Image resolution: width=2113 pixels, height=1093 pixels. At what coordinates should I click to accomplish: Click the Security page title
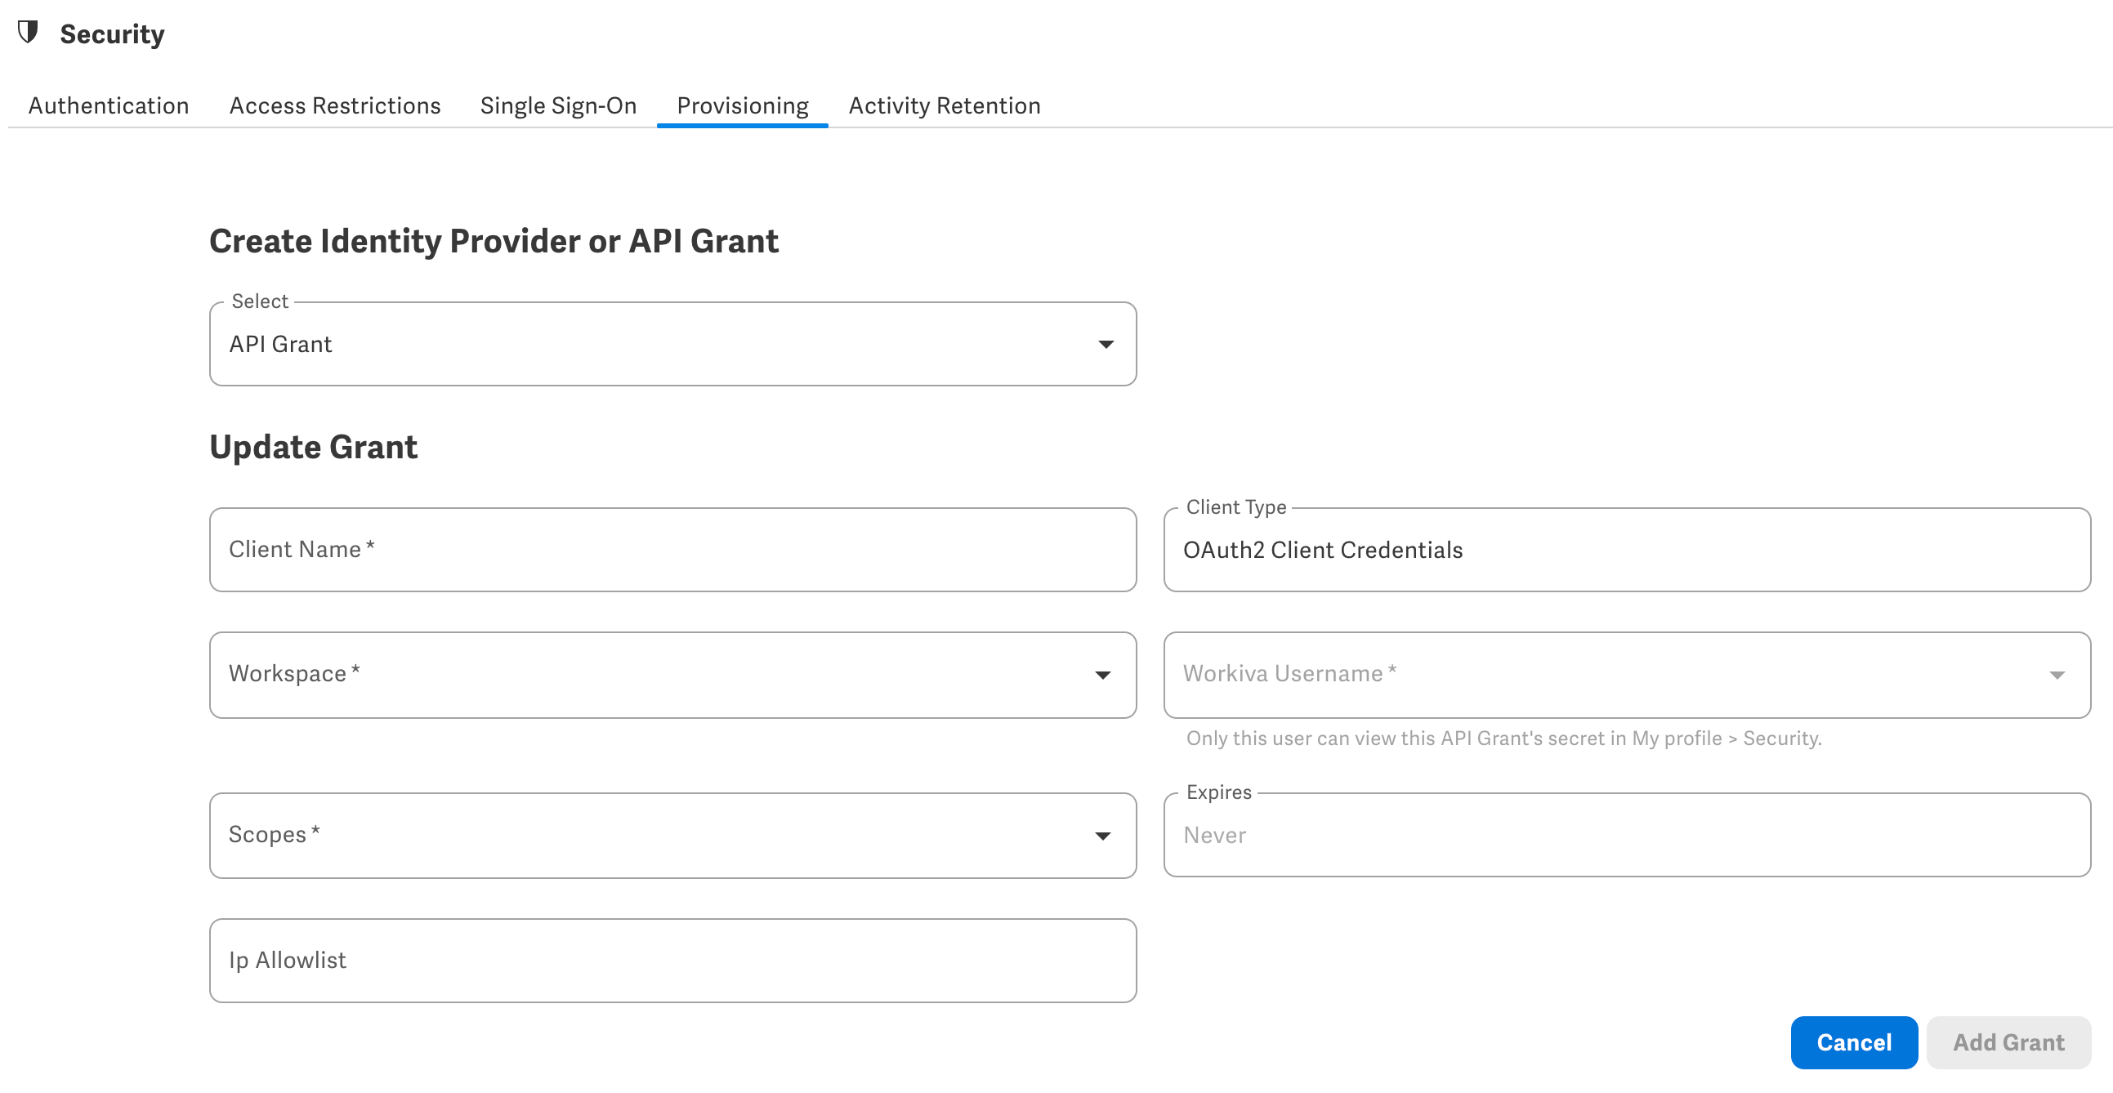(113, 34)
